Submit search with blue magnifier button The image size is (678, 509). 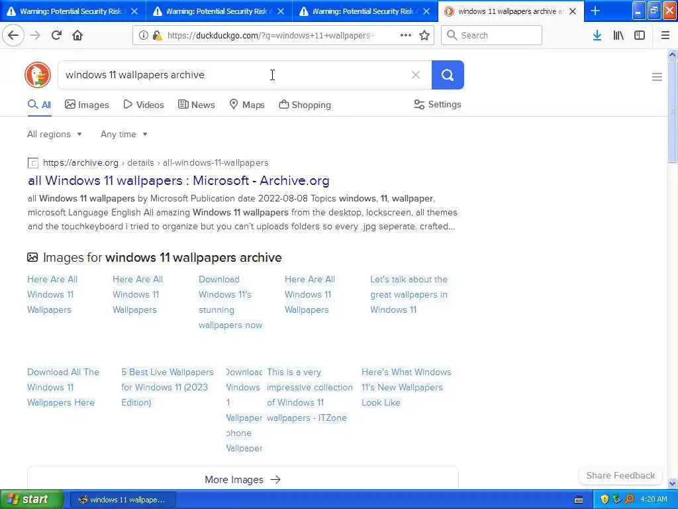448,75
